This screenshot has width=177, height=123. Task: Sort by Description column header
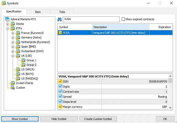[121, 27]
